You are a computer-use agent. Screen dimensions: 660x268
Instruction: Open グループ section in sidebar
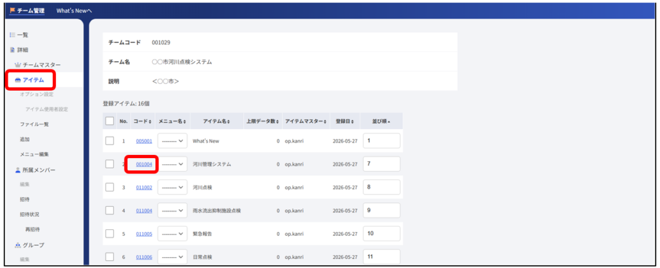34,245
